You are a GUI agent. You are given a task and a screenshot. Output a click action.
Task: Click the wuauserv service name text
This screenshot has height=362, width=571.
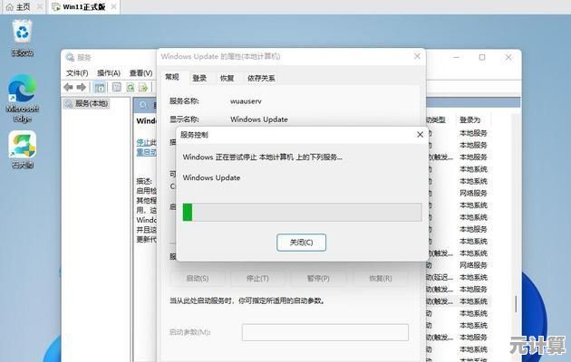[246, 101]
